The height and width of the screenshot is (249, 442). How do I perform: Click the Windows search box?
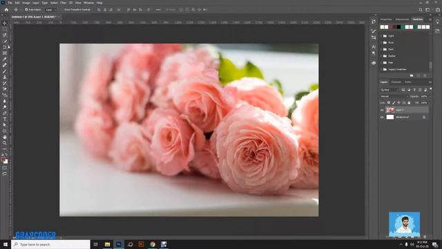[50, 244]
